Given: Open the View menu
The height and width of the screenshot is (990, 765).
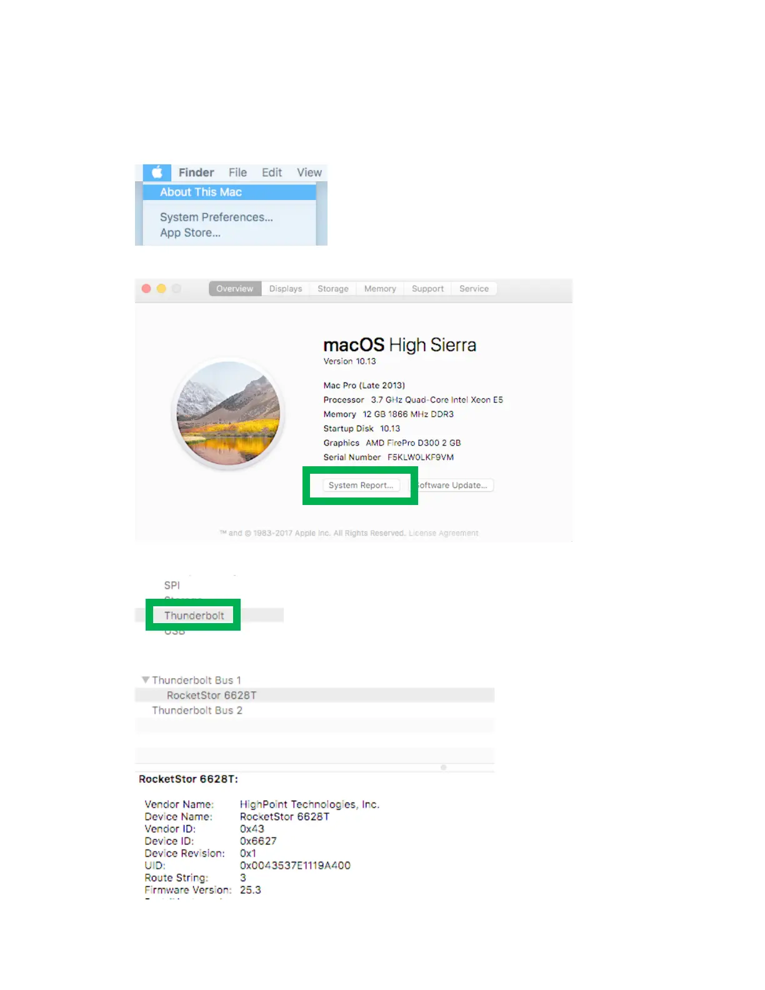Looking at the screenshot, I should click(x=309, y=172).
